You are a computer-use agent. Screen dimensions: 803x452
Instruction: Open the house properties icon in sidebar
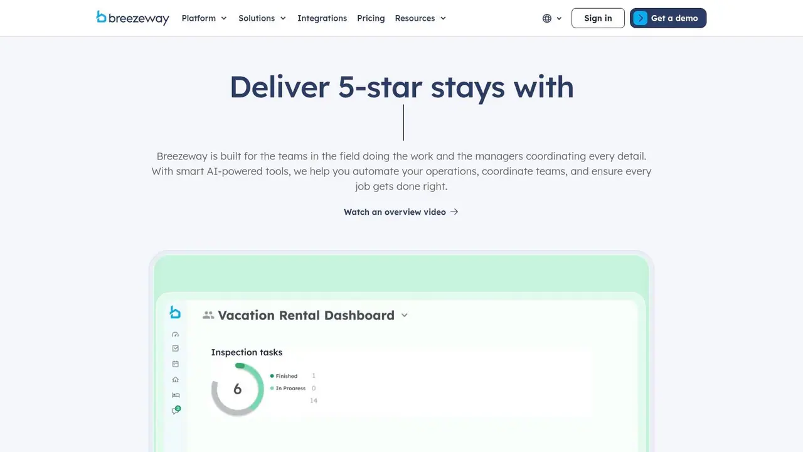click(175, 379)
